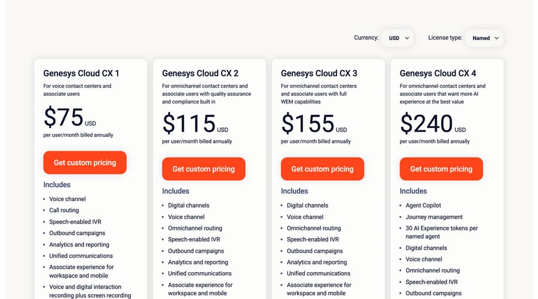This screenshot has height=299, width=538.
Task: Select the Genesys Cloud CX 1 heading
Action: (x=81, y=73)
